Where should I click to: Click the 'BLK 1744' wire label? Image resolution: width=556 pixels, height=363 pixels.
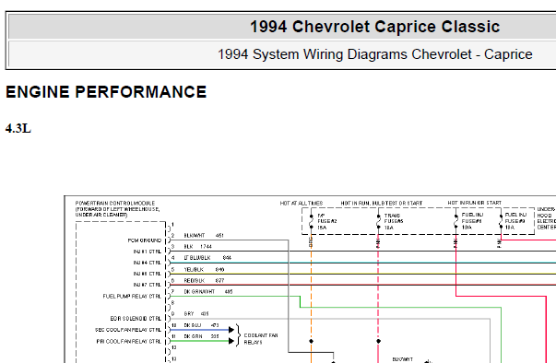tap(197, 247)
